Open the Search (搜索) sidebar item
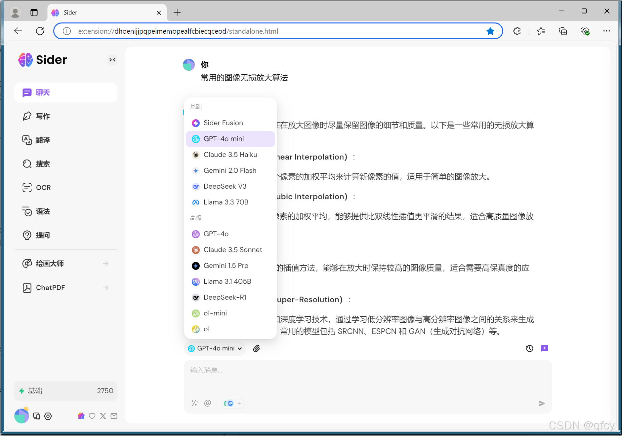This screenshot has width=622, height=436. point(66,164)
